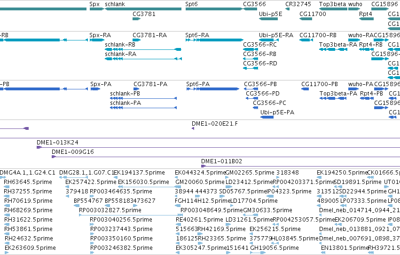Screen dimensions: 400x255
Task: Select the Ubi-p5E-RA transcript
Action: tap(268, 40)
